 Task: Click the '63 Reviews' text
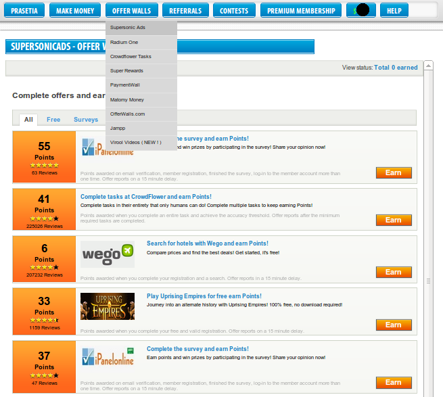click(x=45, y=173)
